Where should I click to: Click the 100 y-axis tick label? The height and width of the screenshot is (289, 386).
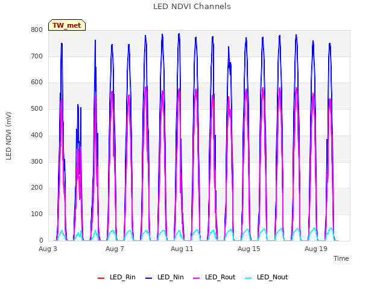coord(37,214)
